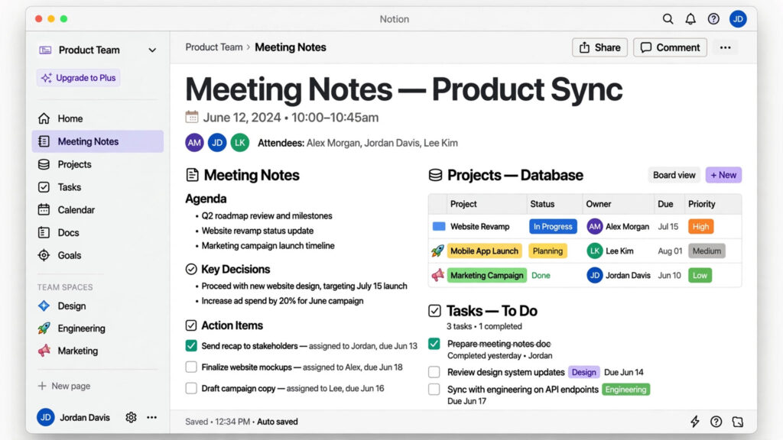
Task: Expand Product Team workspace dropdown chevron
Action: click(152, 50)
